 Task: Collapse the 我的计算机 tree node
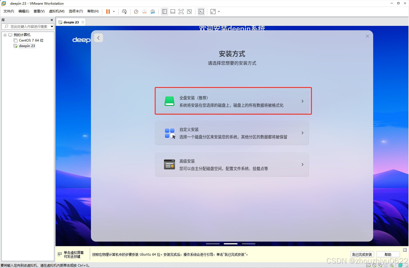coord(5,35)
